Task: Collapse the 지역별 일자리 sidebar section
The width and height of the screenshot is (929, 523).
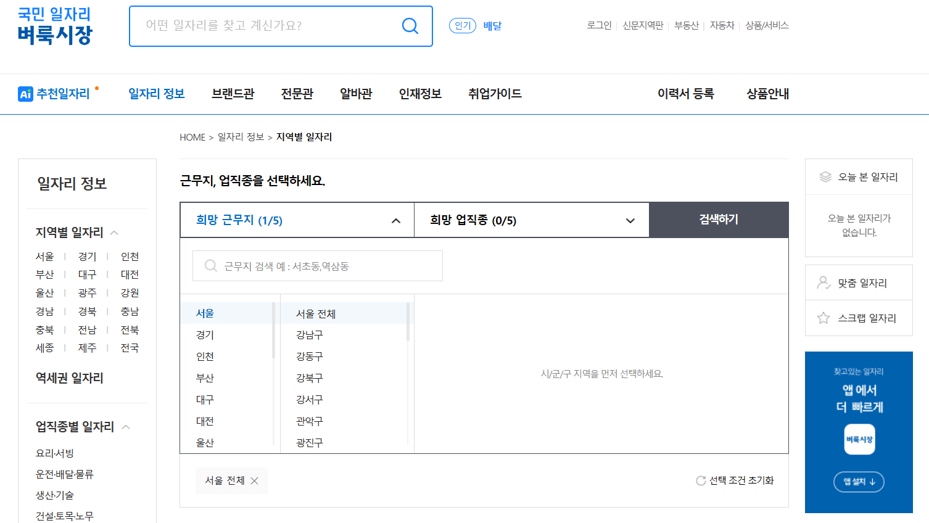Action: click(114, 232)
